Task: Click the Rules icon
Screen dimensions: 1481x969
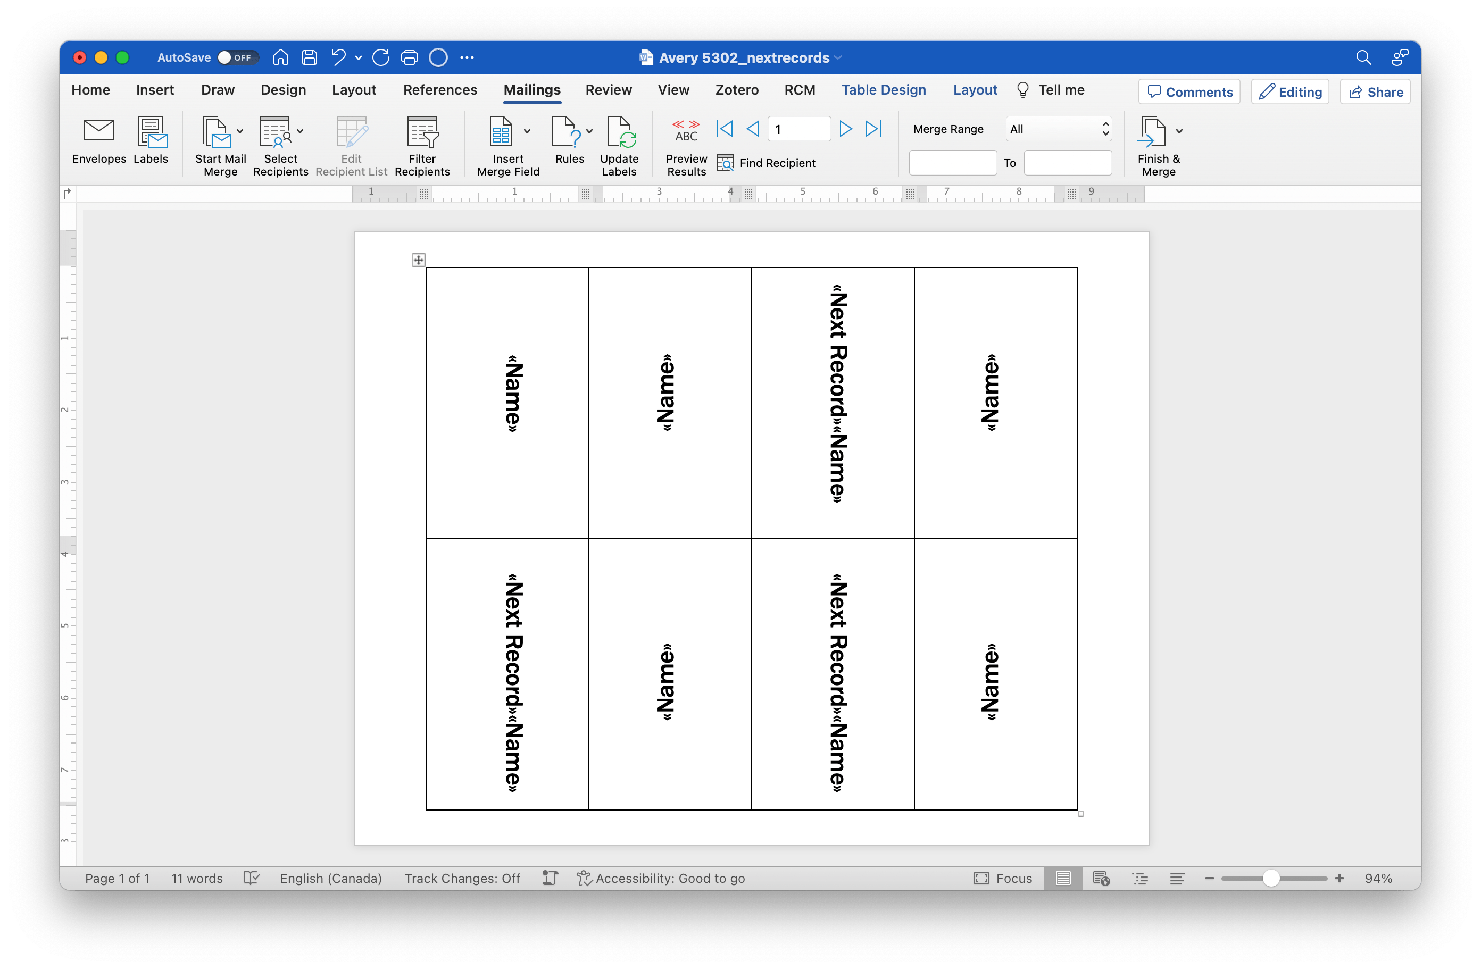Action: pos(565,132)
